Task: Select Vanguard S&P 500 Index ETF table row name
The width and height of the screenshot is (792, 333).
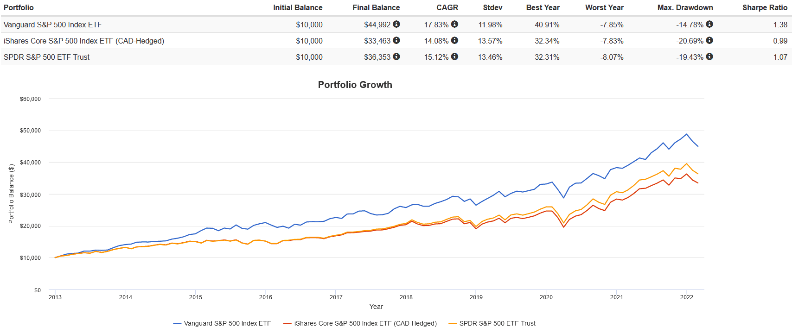Action: point(52,25)
